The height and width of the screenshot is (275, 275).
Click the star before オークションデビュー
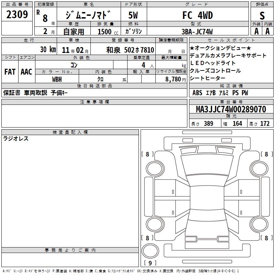click(192, 48)
